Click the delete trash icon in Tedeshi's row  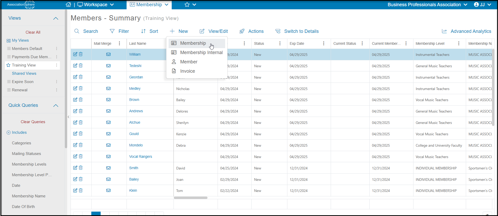(x=81, y=65)
